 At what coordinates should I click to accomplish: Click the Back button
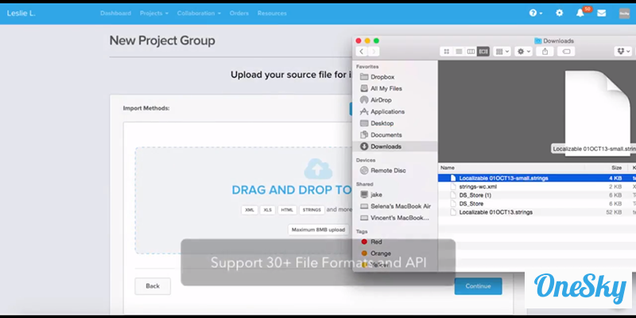pos(153,286)
